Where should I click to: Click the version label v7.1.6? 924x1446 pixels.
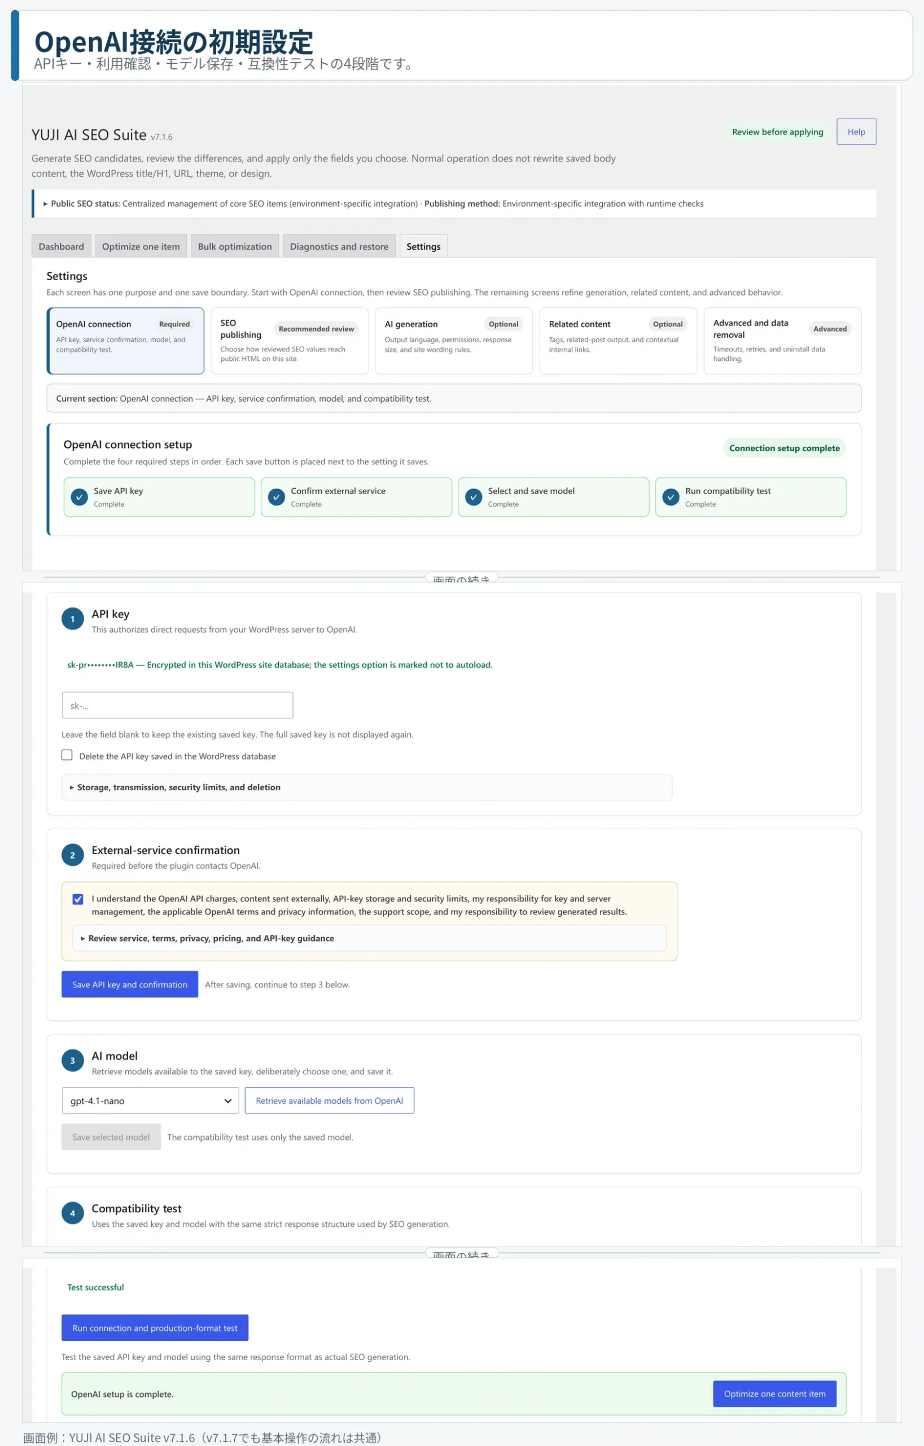coord(161,137)
